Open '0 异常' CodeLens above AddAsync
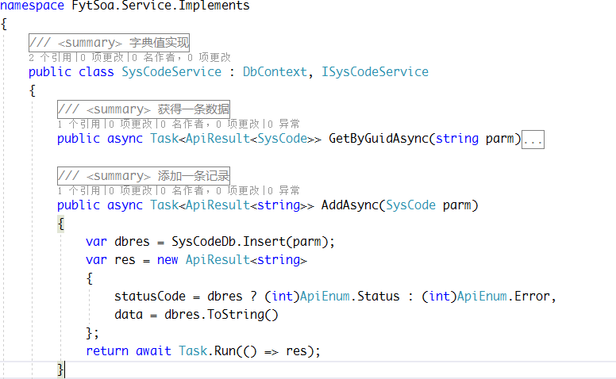The height and width of the screenshot is (379, 616). 283,191
